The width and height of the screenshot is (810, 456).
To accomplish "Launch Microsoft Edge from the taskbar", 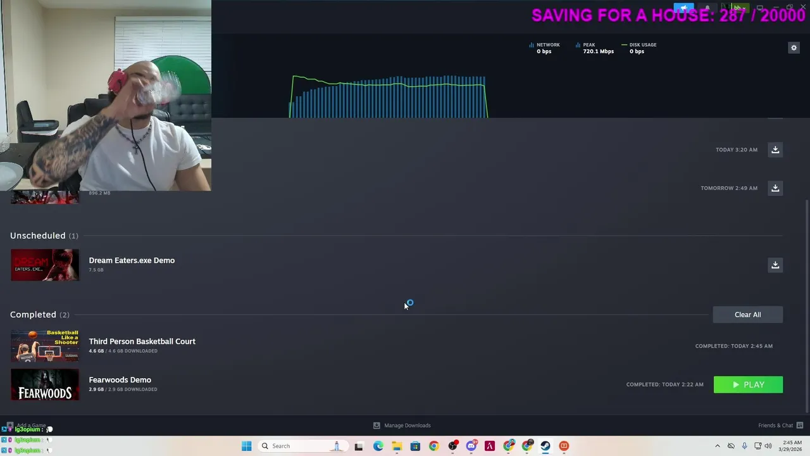I will [x=378, y=446].
